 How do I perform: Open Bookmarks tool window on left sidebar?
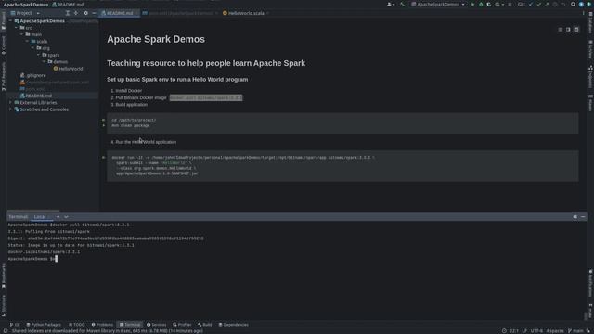4,276
